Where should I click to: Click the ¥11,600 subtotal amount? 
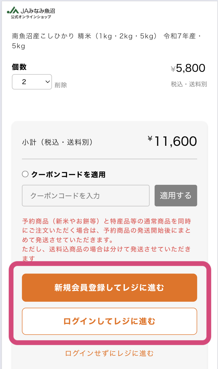pos(174,141)
